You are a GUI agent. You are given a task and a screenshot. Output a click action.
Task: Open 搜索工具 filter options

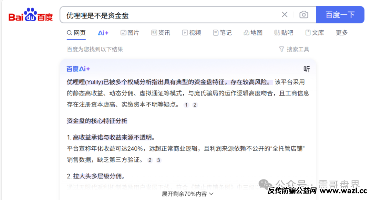[x=294, y=49]
